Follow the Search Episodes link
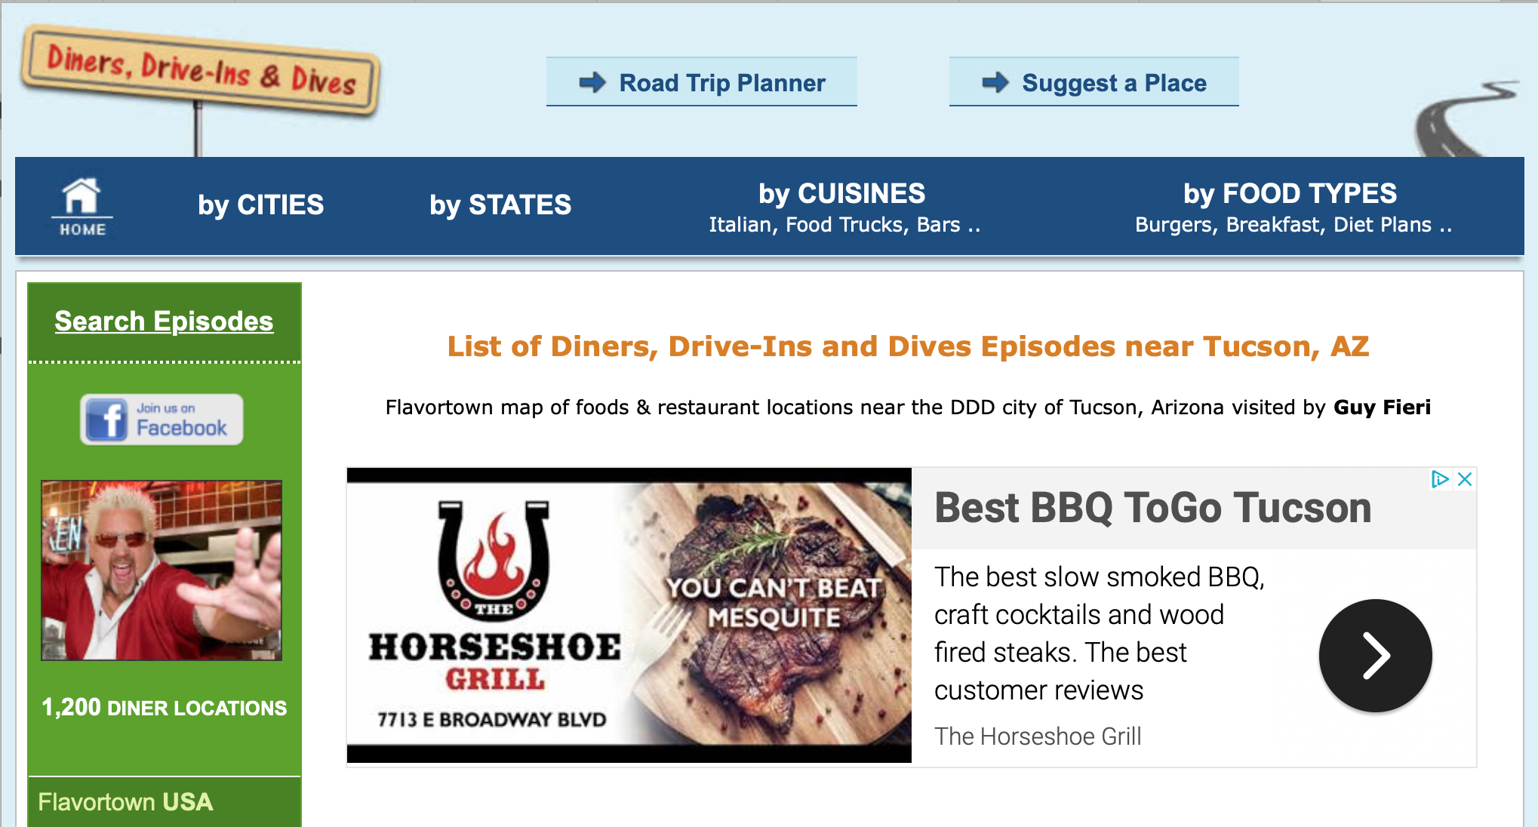1538x827 pixels. 164,321
